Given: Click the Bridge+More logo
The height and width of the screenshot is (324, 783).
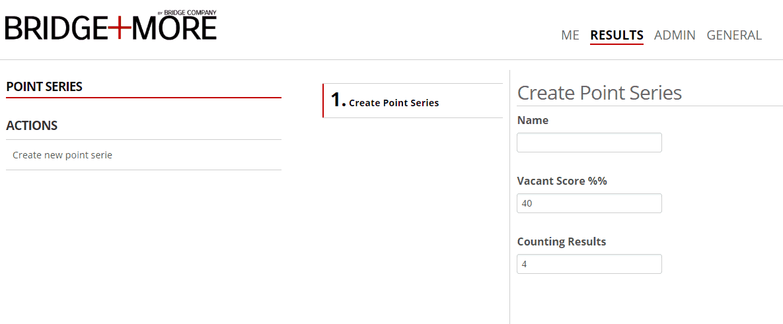Looking at the screenshot, I should pos(110,27).
